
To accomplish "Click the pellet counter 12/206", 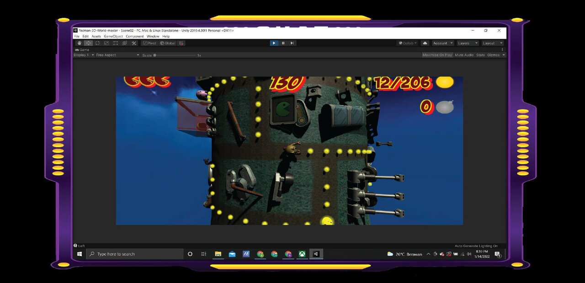I will click(x=402, y=82).
